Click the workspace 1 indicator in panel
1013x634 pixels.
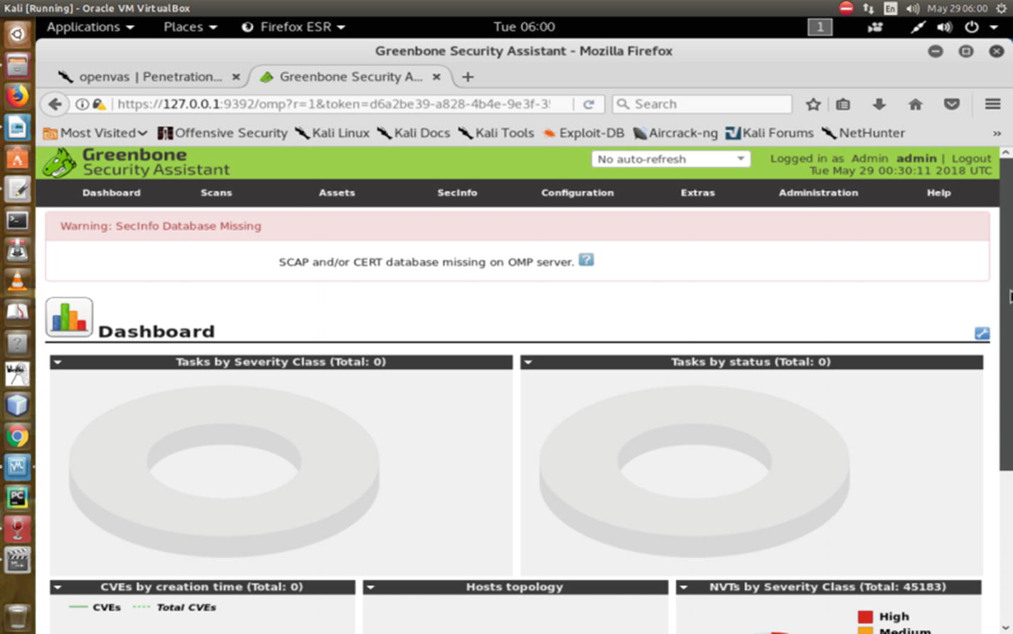820,27
